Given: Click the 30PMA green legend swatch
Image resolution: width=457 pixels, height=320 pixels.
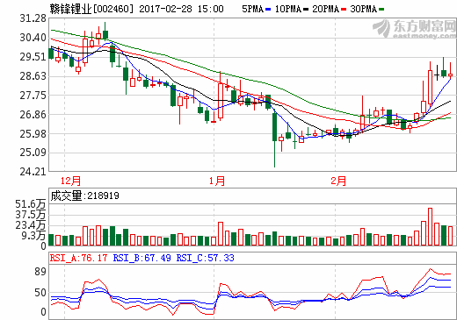Looking at the screenshot, I should coord(381,10).
